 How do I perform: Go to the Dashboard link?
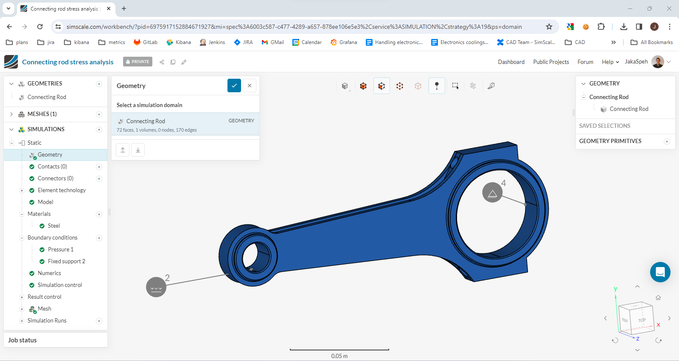(x=511, y=62)
